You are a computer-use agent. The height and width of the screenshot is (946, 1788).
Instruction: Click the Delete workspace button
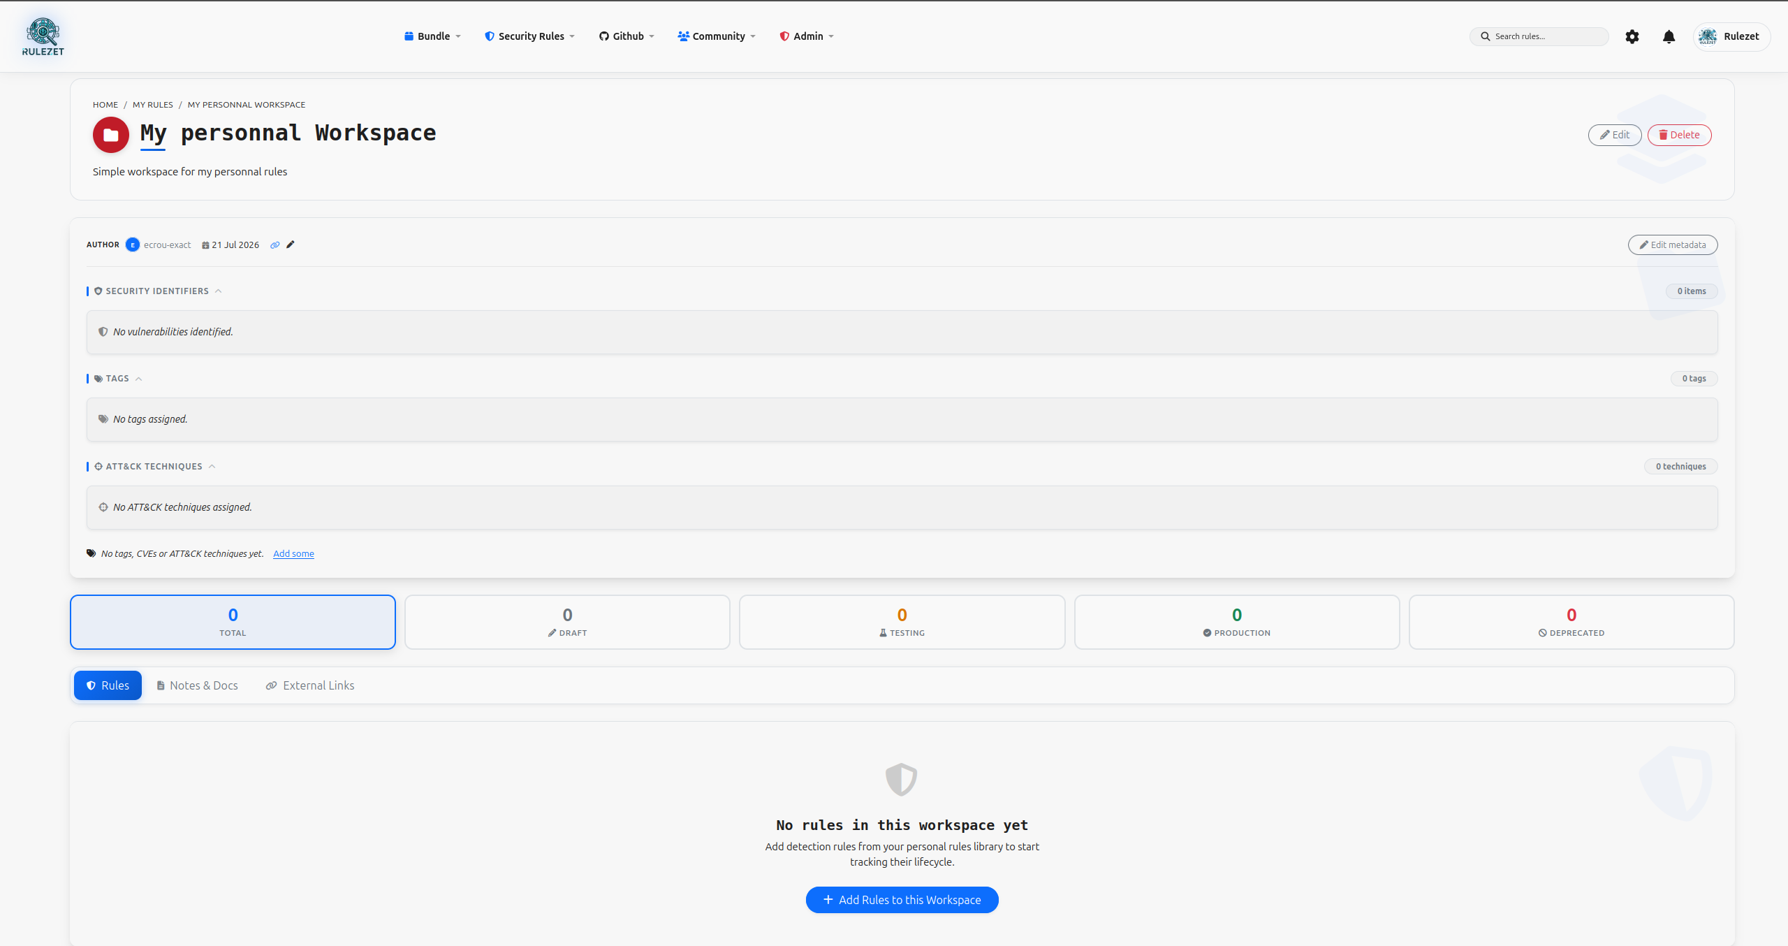1680,135
